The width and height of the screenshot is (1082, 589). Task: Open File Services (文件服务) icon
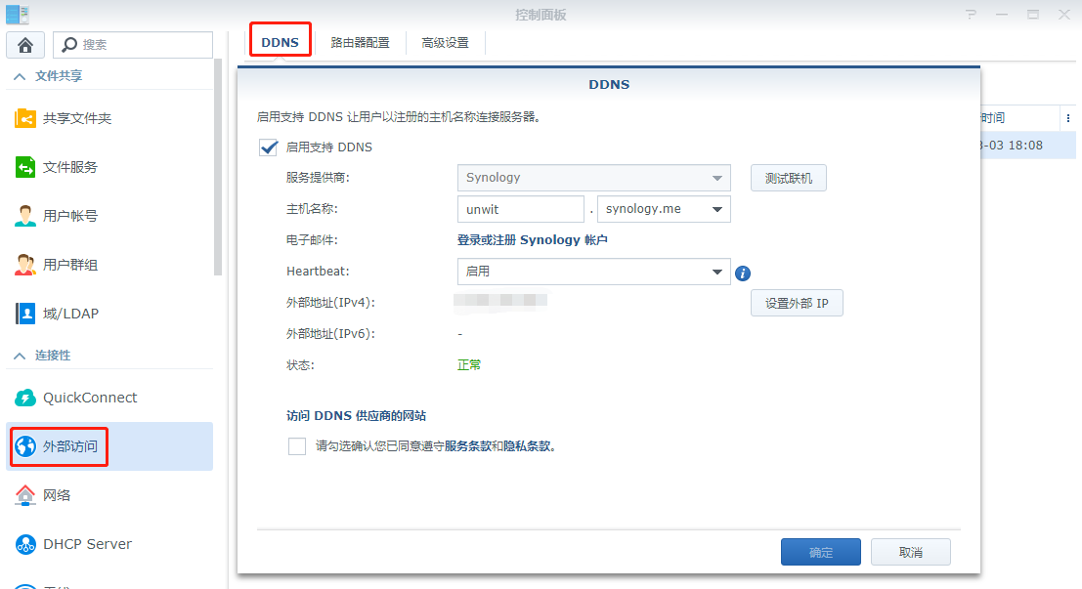(25, 167)
